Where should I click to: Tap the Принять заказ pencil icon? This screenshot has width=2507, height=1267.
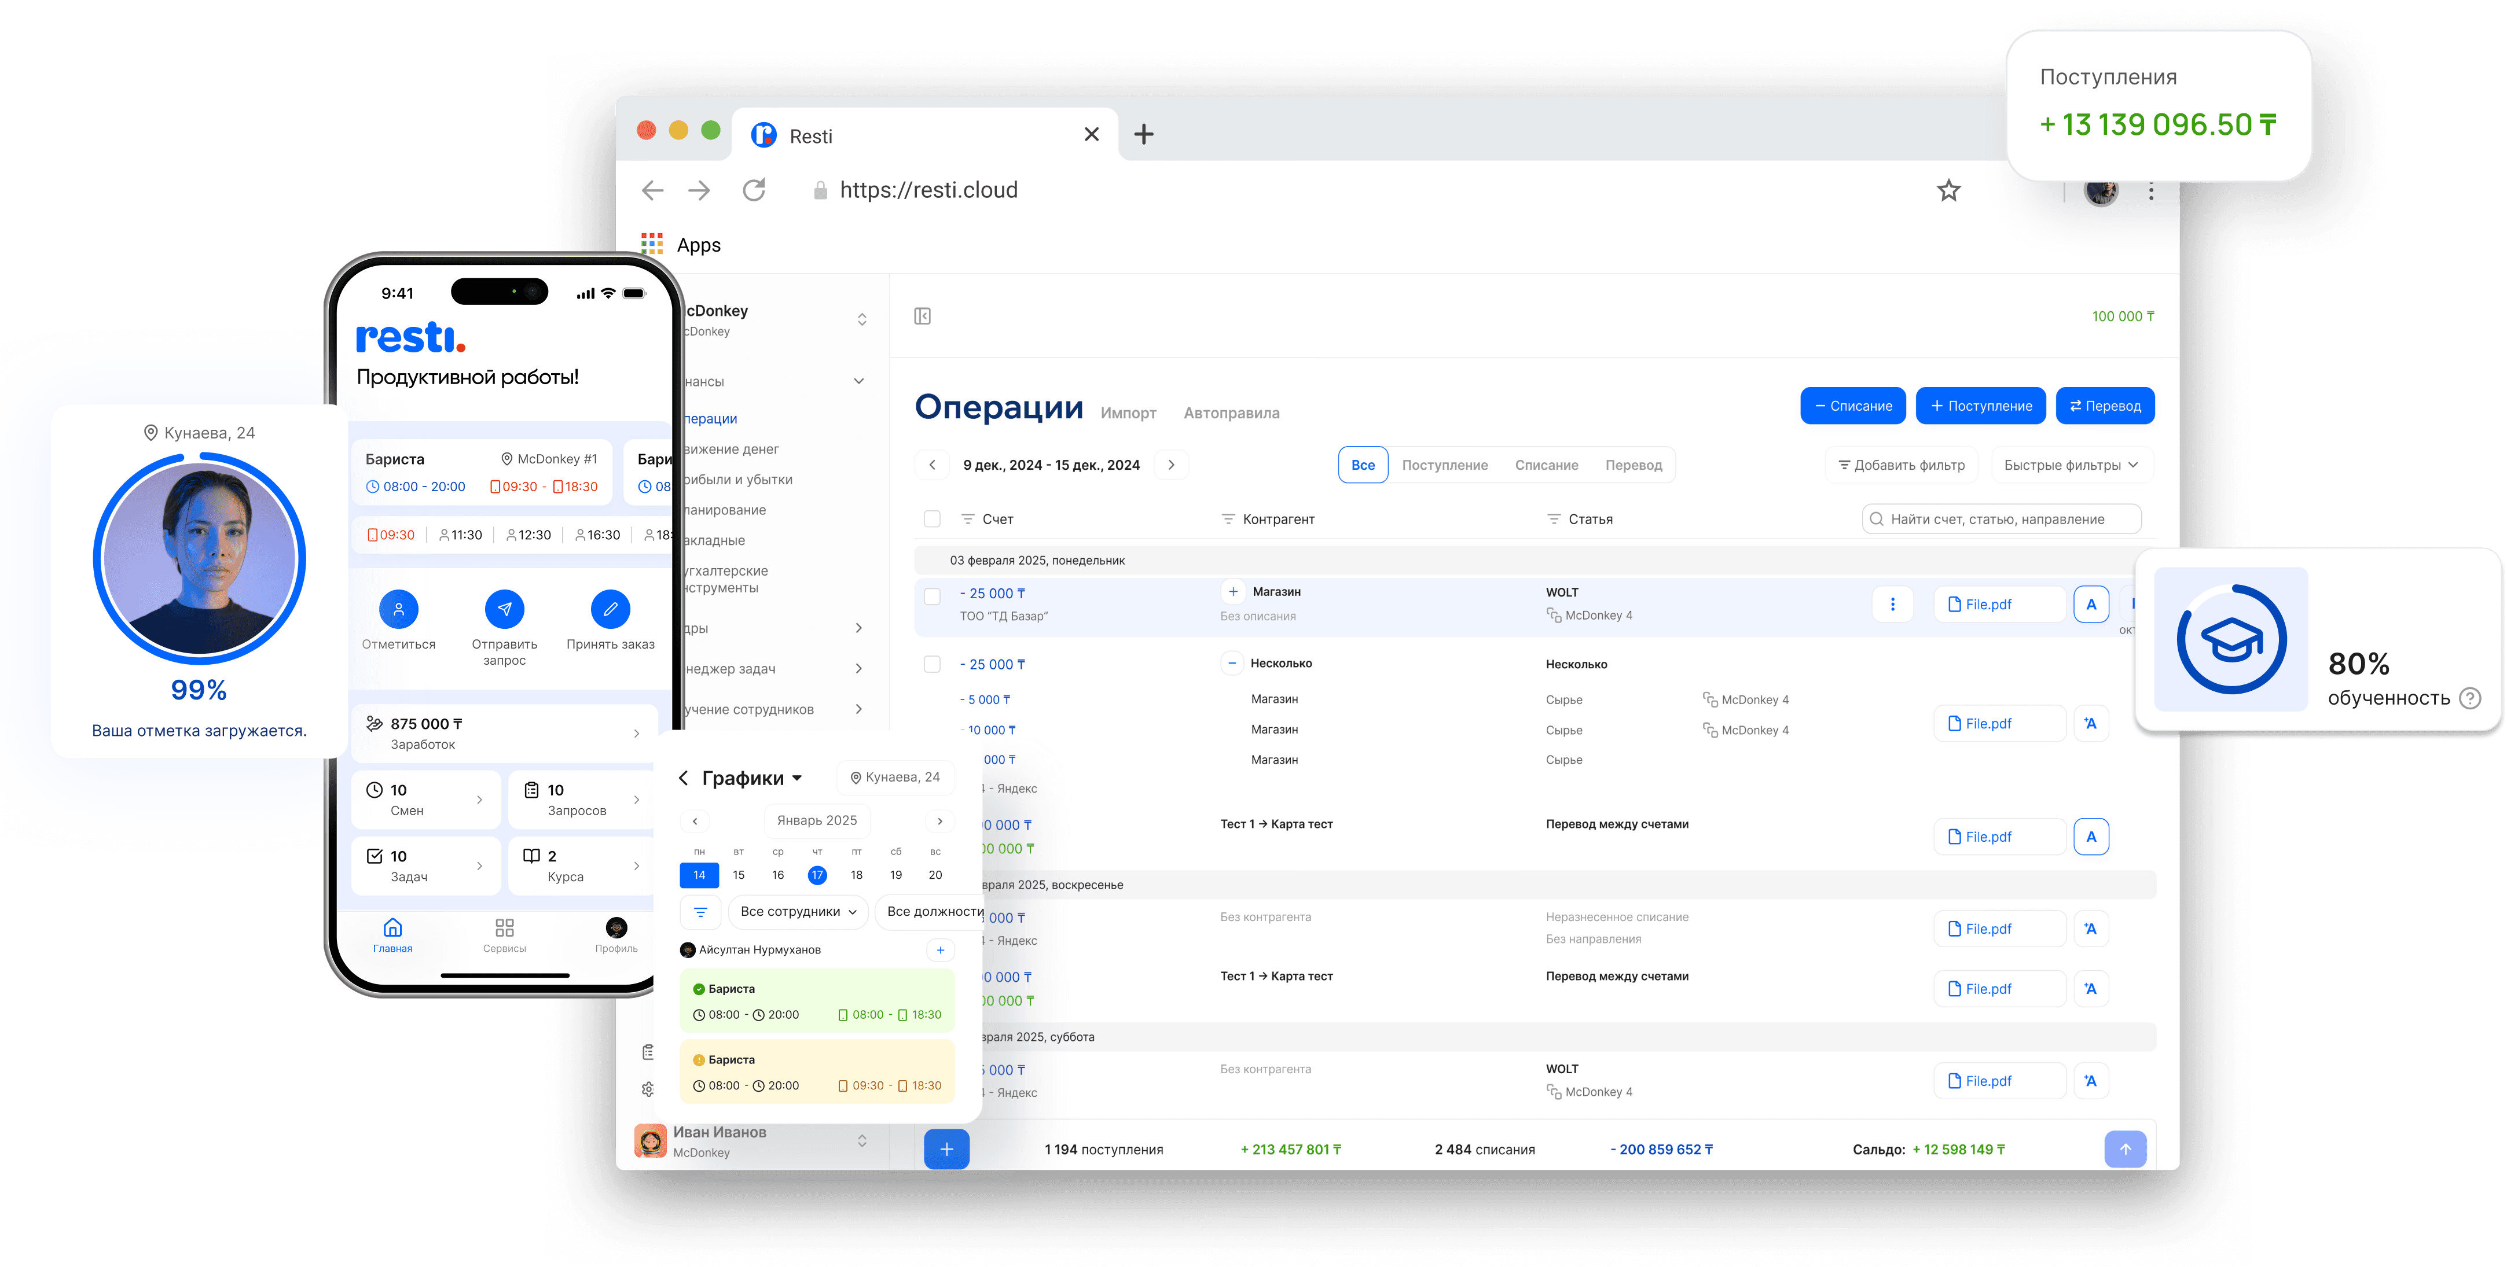click(610, 609)
